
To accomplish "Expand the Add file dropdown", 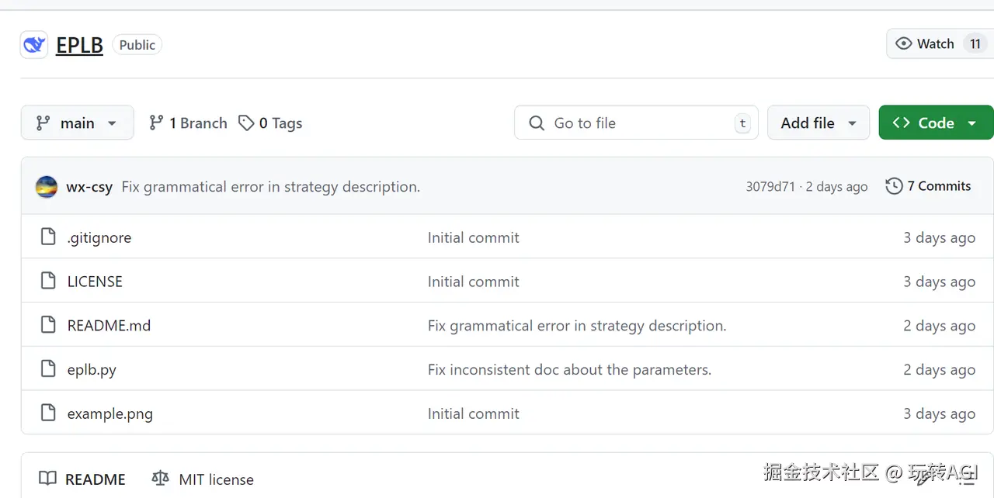I will pyautogui.click(x=818, y=123).
